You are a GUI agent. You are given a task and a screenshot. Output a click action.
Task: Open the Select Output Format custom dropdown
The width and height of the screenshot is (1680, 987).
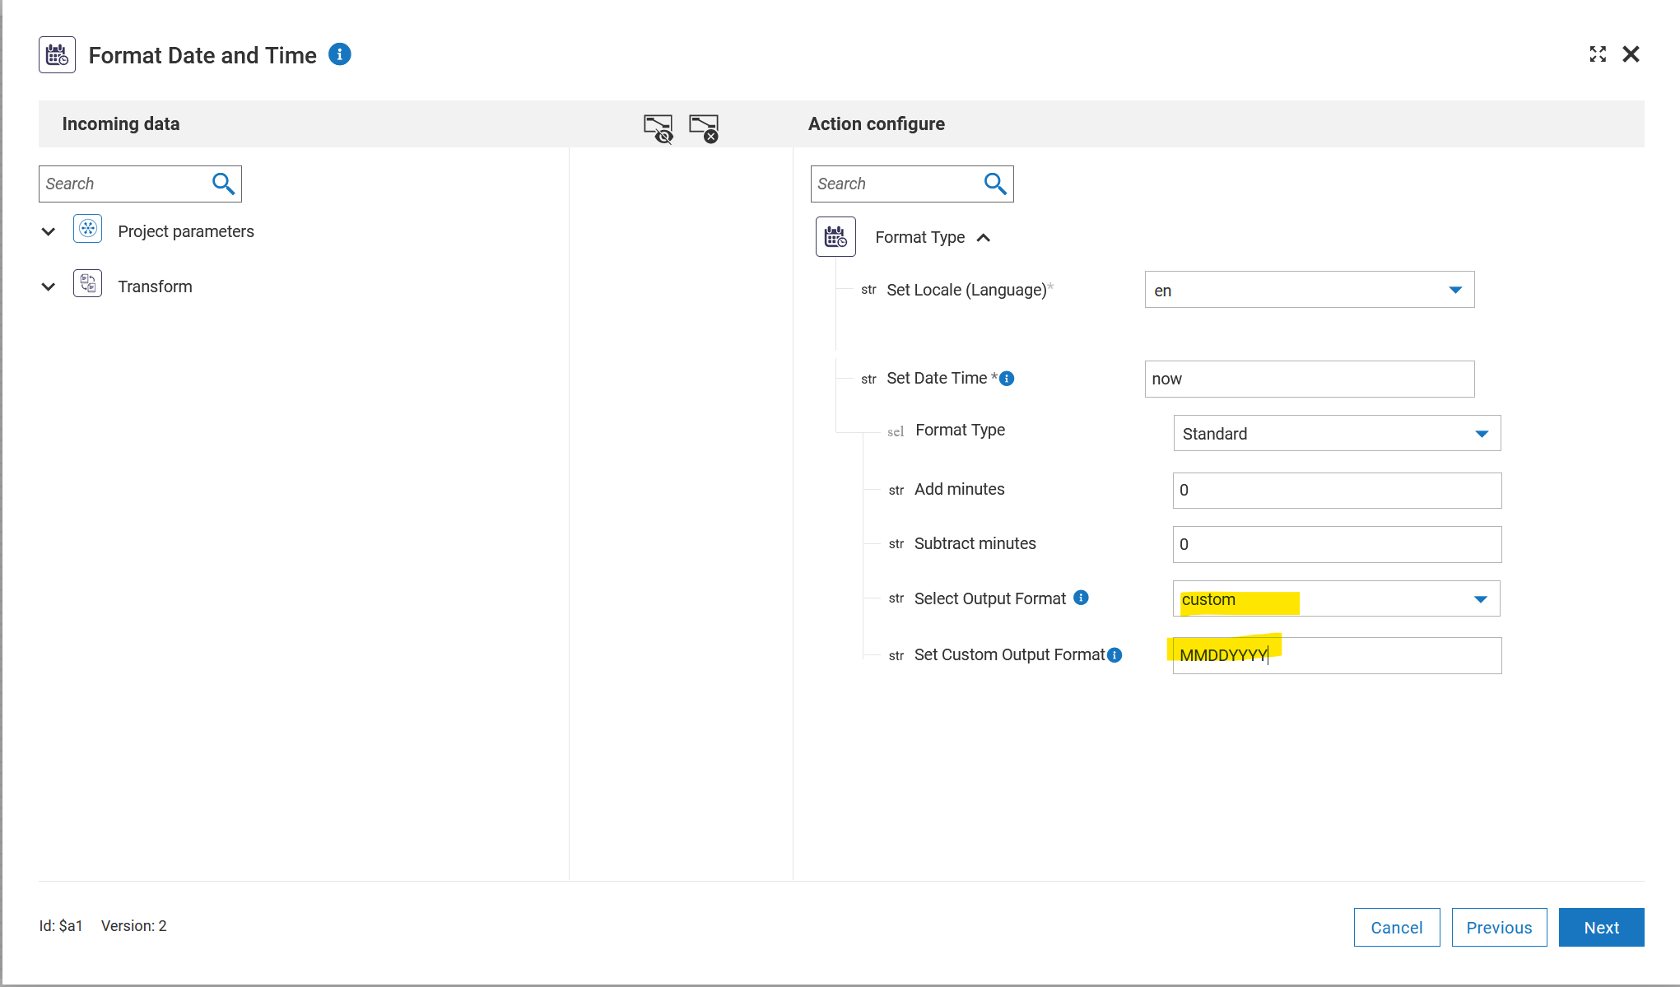click(x=1481, y=598)
